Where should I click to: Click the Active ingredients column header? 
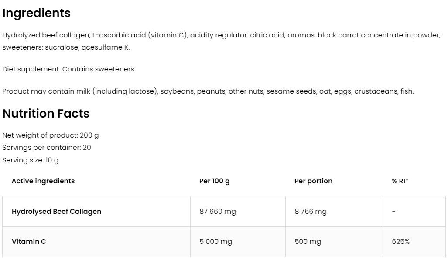click(x=43, y=181)
